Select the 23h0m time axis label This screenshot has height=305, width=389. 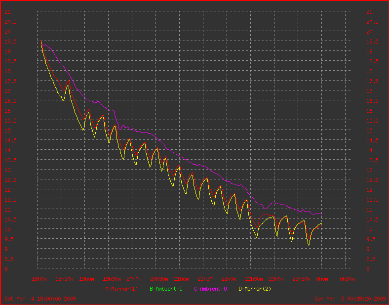tap(276, 279)
